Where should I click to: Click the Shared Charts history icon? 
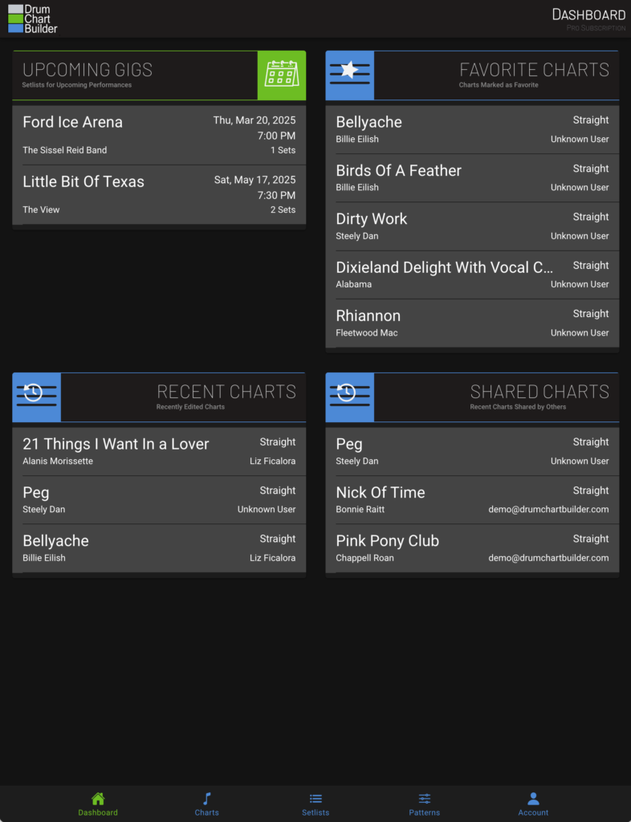click(x=349, y=397)
